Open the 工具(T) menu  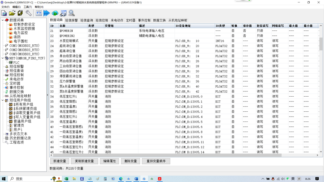click(x=28, y=7)
